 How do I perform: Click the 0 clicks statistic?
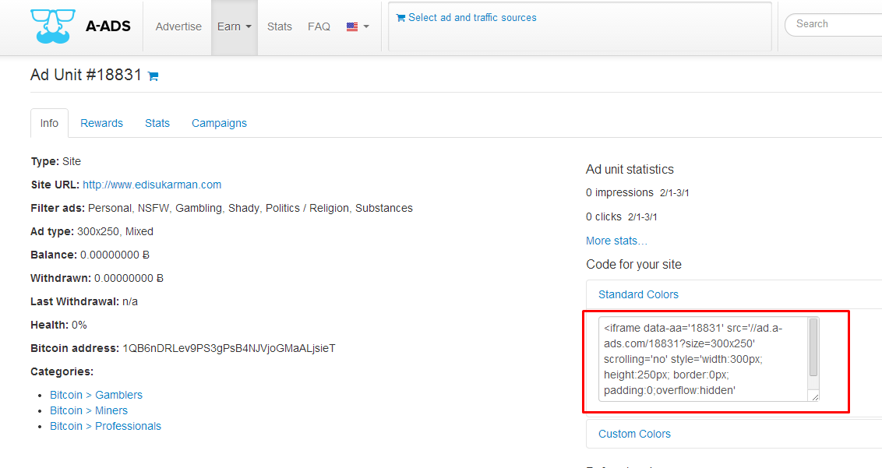(604, 216)
